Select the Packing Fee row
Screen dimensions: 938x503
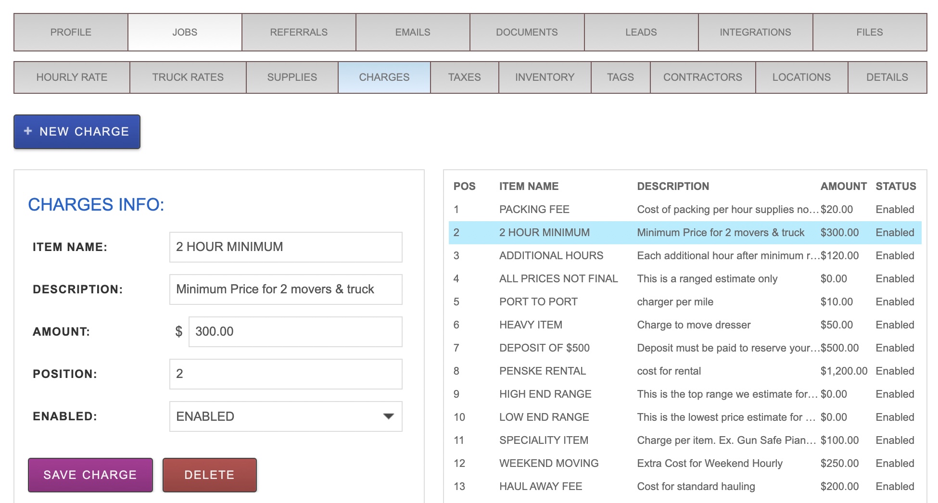534,210
